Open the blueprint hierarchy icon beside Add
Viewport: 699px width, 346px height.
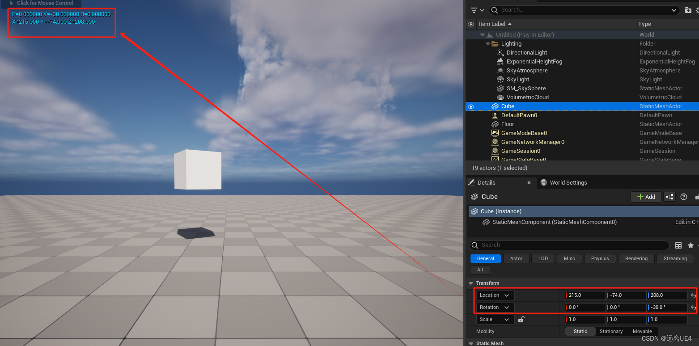pos(669,197)
